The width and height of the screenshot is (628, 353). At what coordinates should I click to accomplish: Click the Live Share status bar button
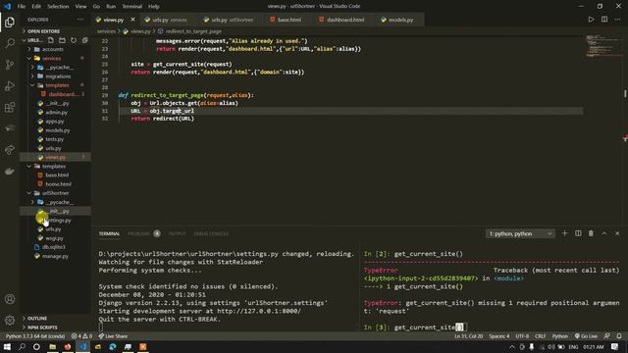click(114, 336)
